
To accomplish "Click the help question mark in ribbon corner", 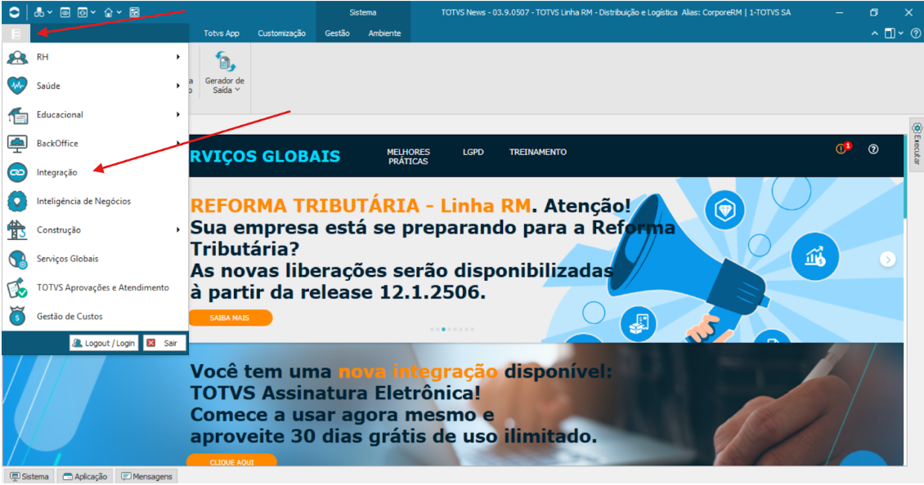I will coord(916,33).
